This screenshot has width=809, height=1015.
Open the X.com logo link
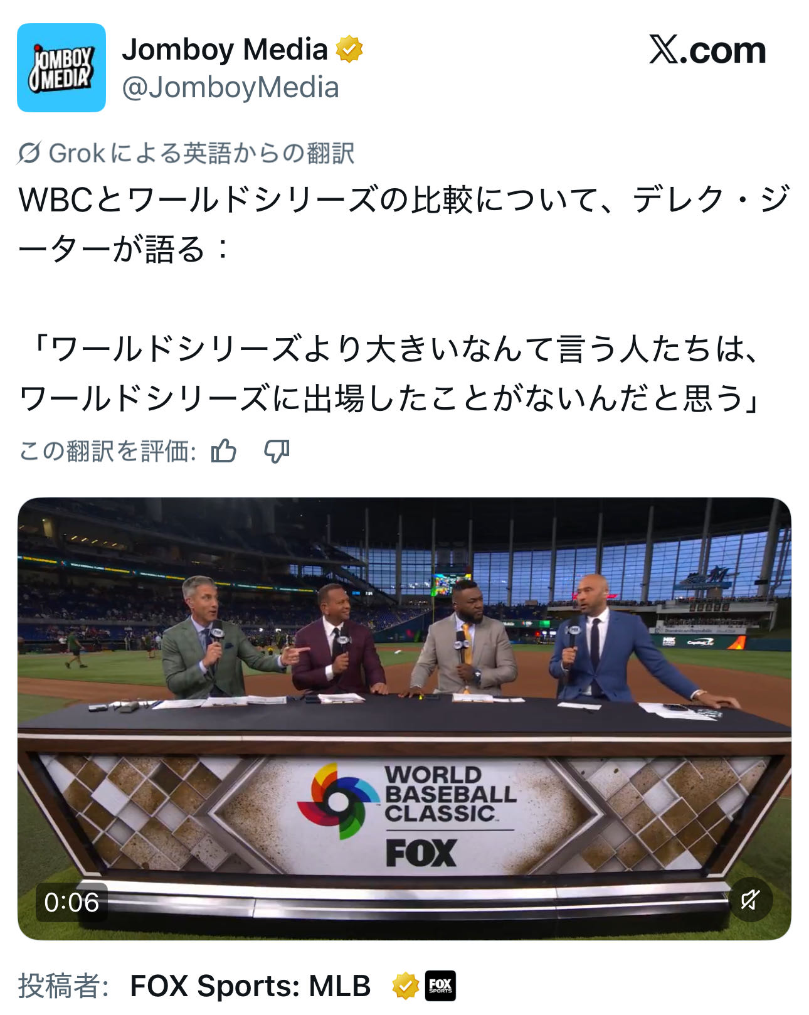click(707, 50)
